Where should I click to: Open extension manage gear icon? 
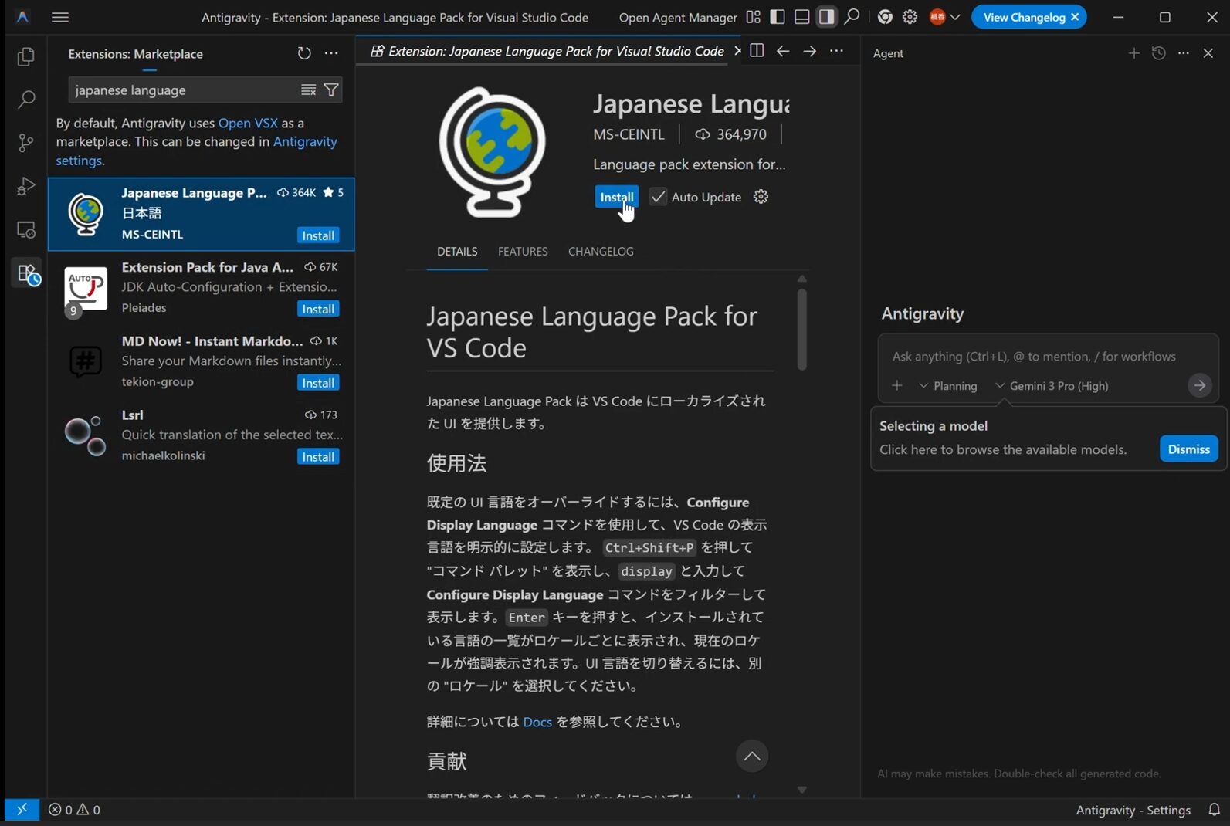[761, 197]
